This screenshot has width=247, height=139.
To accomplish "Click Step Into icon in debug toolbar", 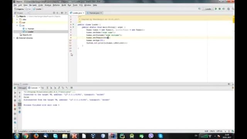I will 51,88.
